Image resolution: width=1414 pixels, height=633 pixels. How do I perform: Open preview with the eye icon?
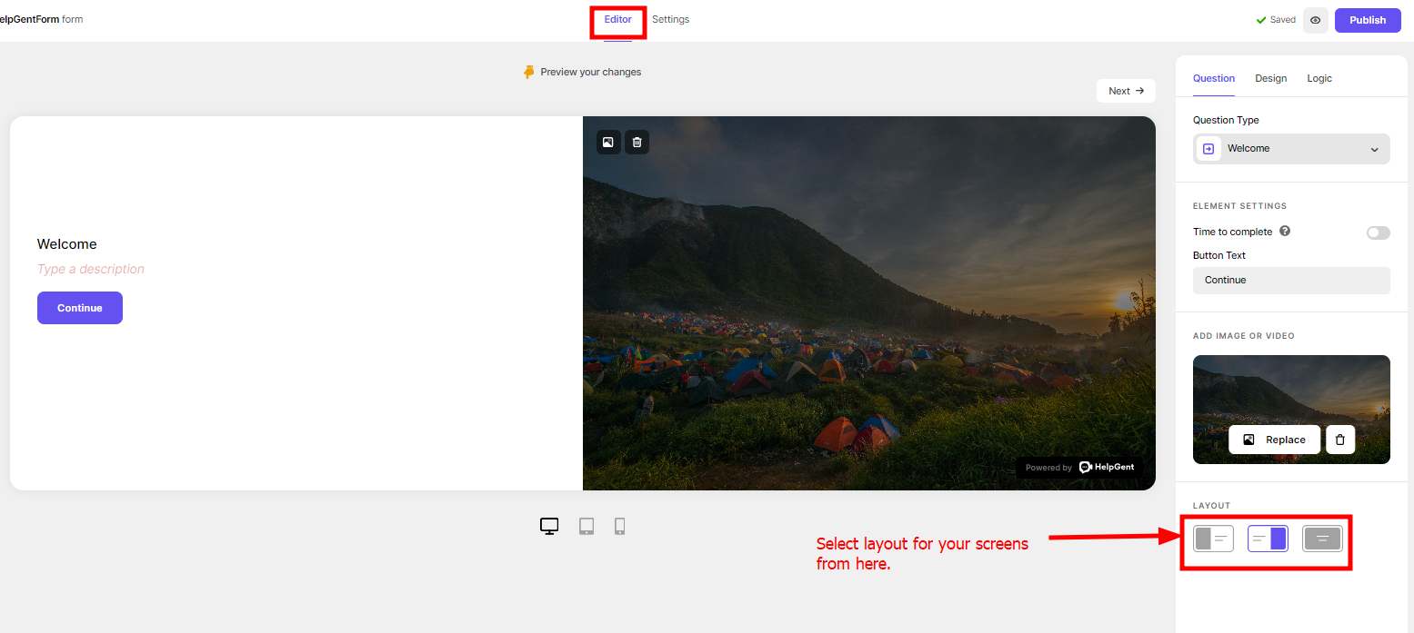pos(1315,20)
